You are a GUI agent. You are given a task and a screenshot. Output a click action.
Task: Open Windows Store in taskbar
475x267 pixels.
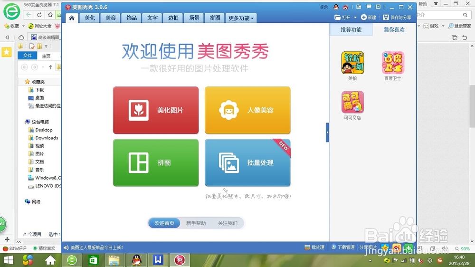click(93, 260)
